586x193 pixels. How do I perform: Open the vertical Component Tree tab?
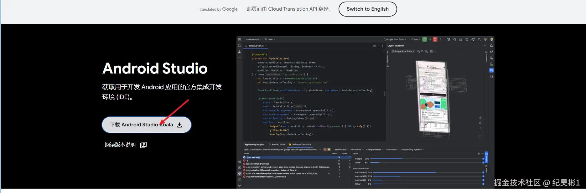click(x=388, y=59)
